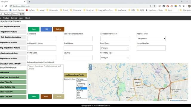Viewport: 191px width, 107px height.
Task: Choose Star in geometry type list
Action: tap(82, 95)
